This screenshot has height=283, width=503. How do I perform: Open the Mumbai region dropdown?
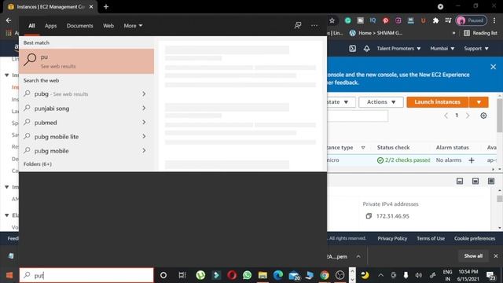442,49
